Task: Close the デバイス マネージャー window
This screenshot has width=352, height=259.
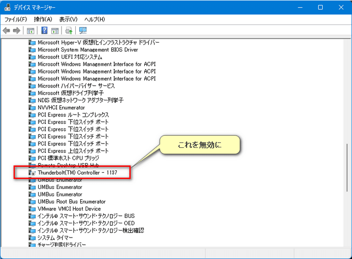Action: pyautogui.click(x=341, y=7)
